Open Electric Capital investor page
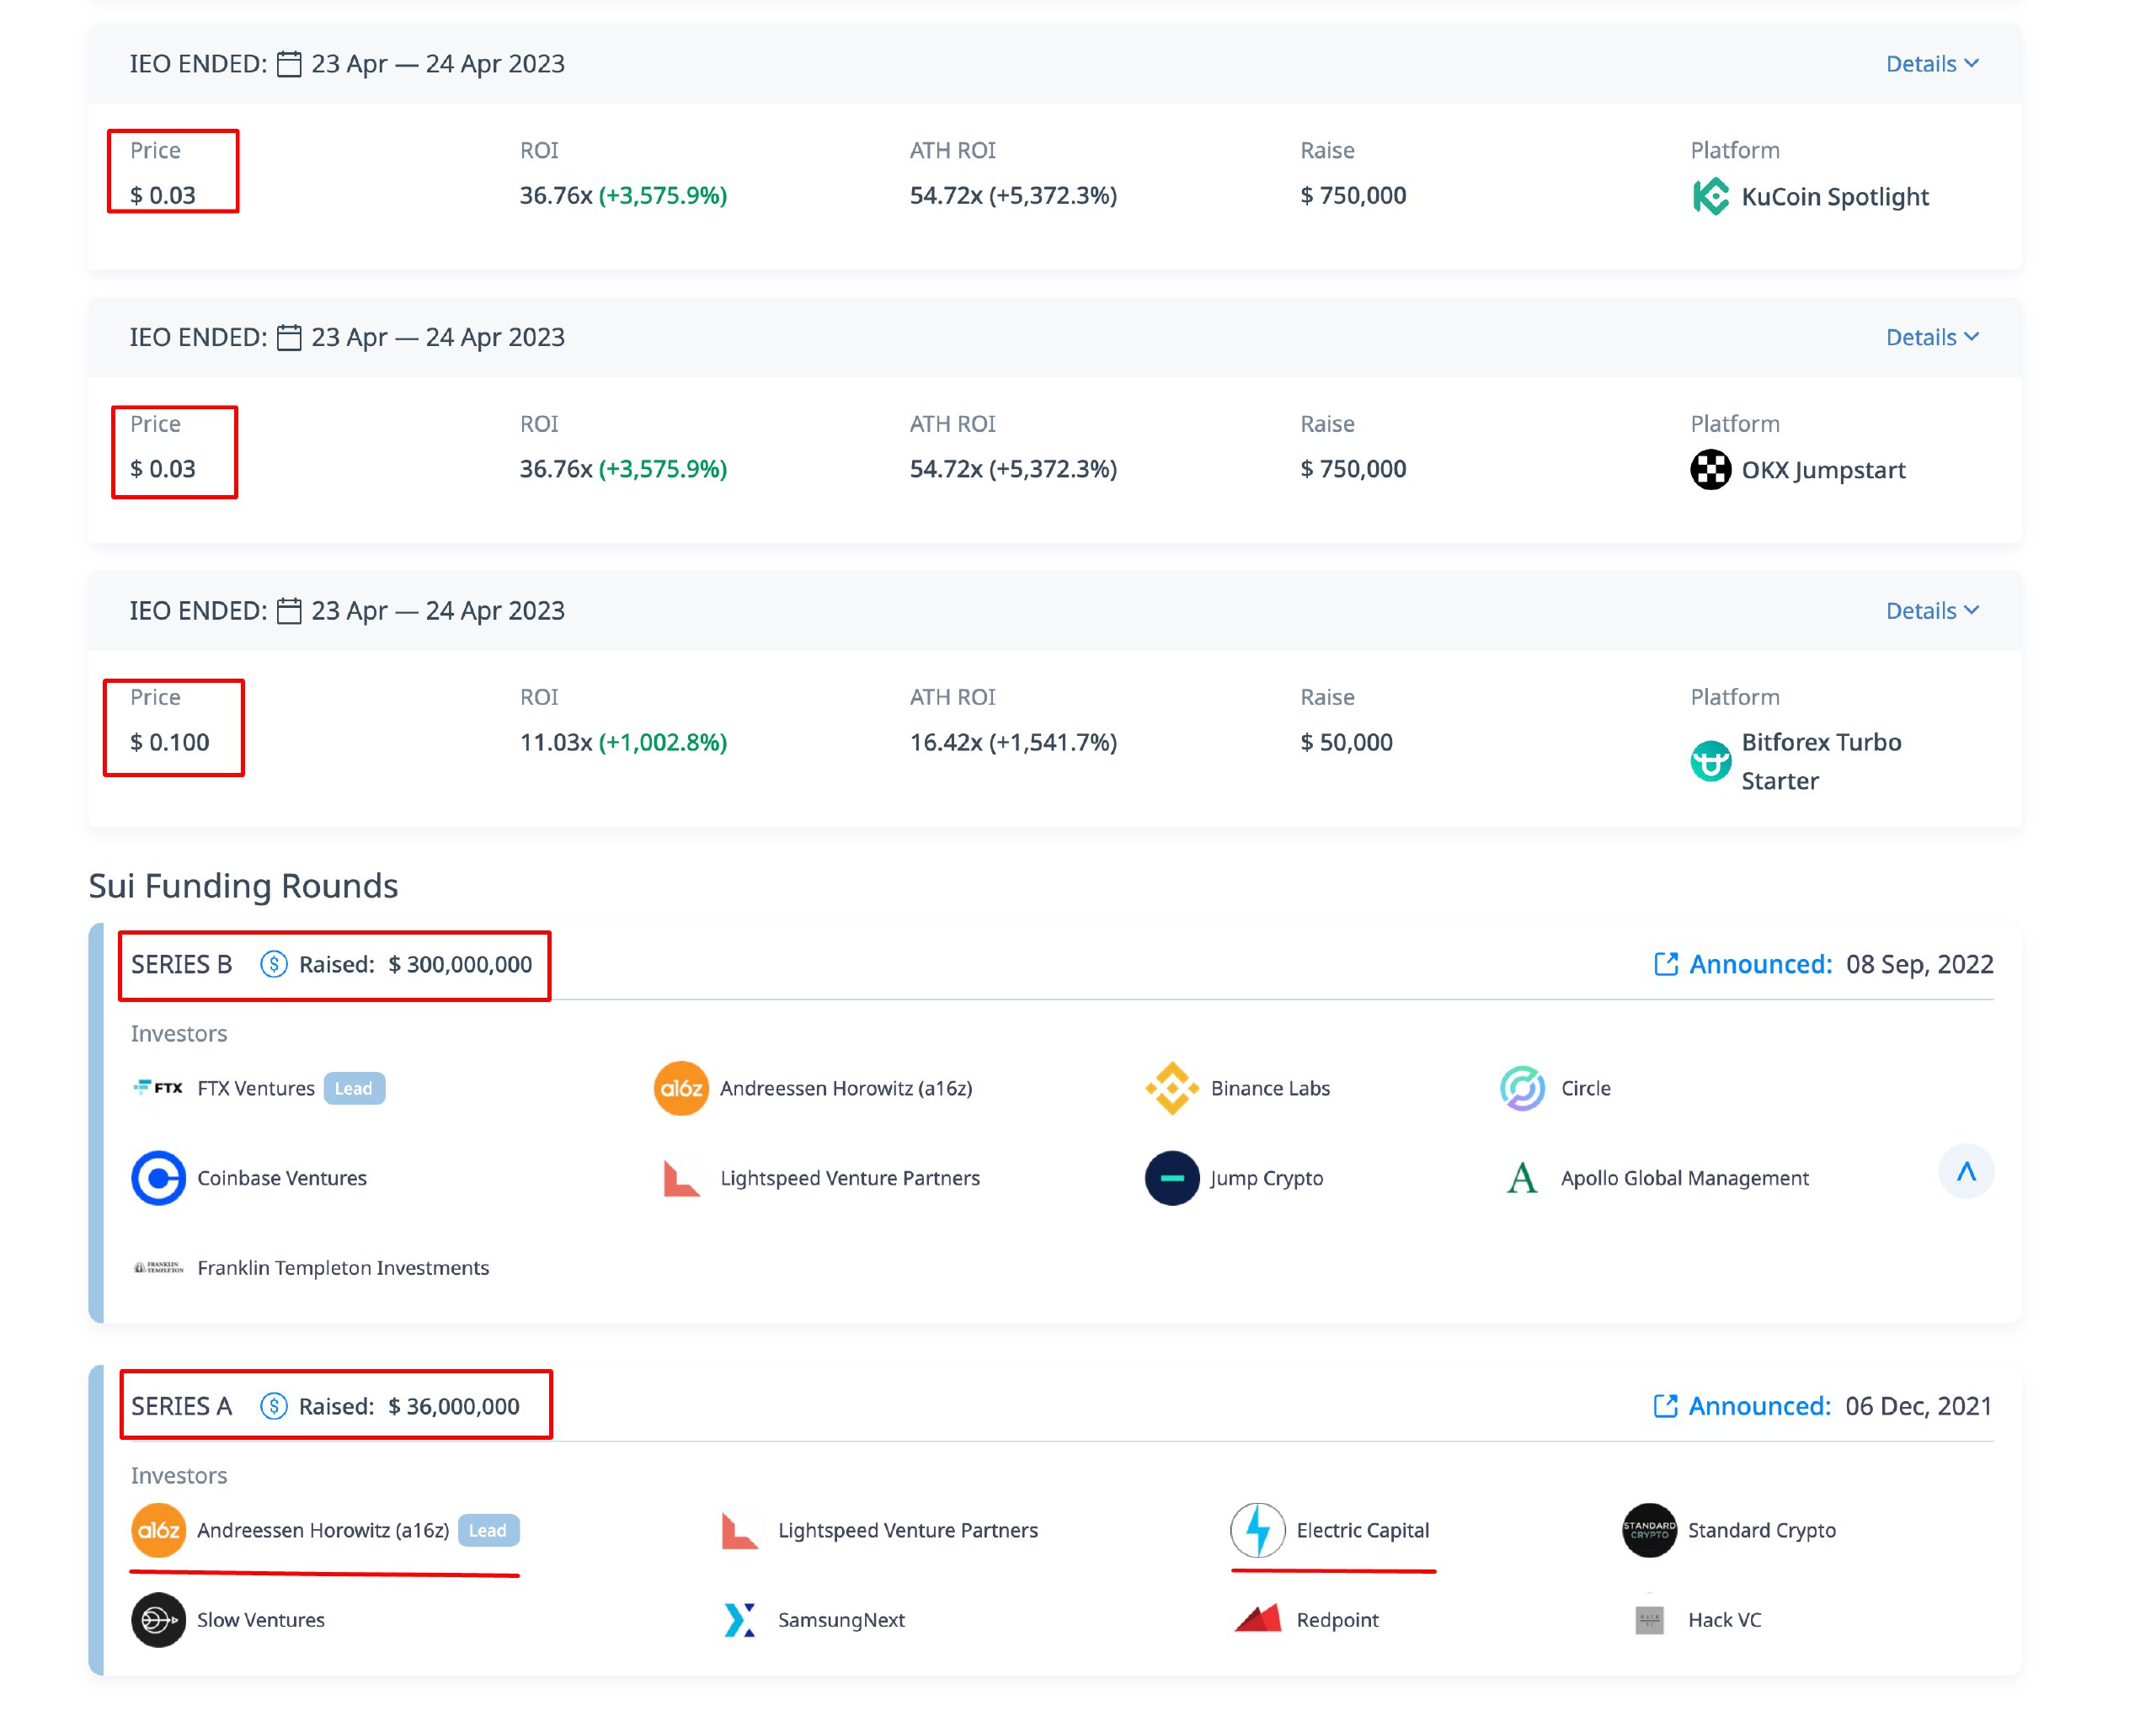This screenshot has width=2156, height=1732. 1362,1530
